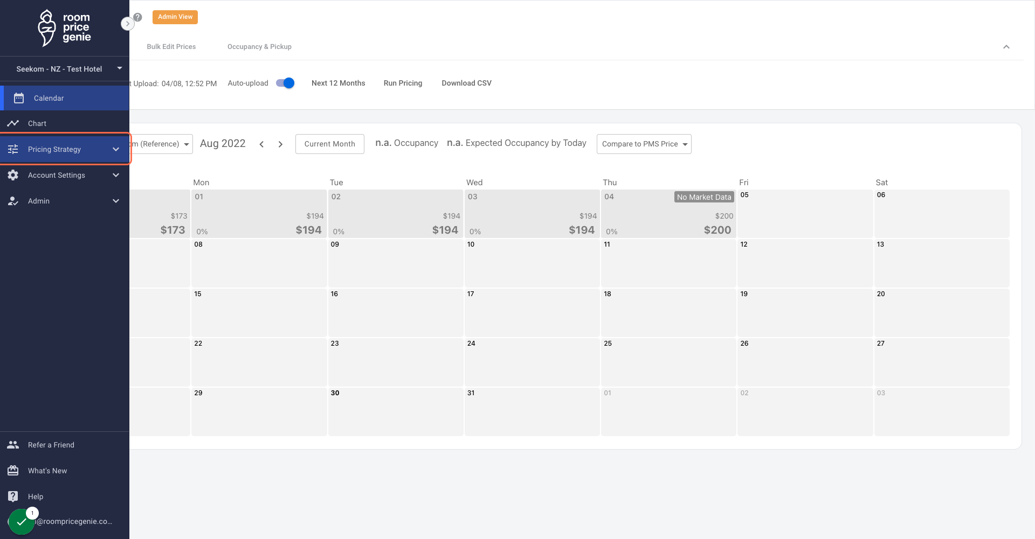Go to previous month arrow
1035x539 pixels.
pos(261,144)
